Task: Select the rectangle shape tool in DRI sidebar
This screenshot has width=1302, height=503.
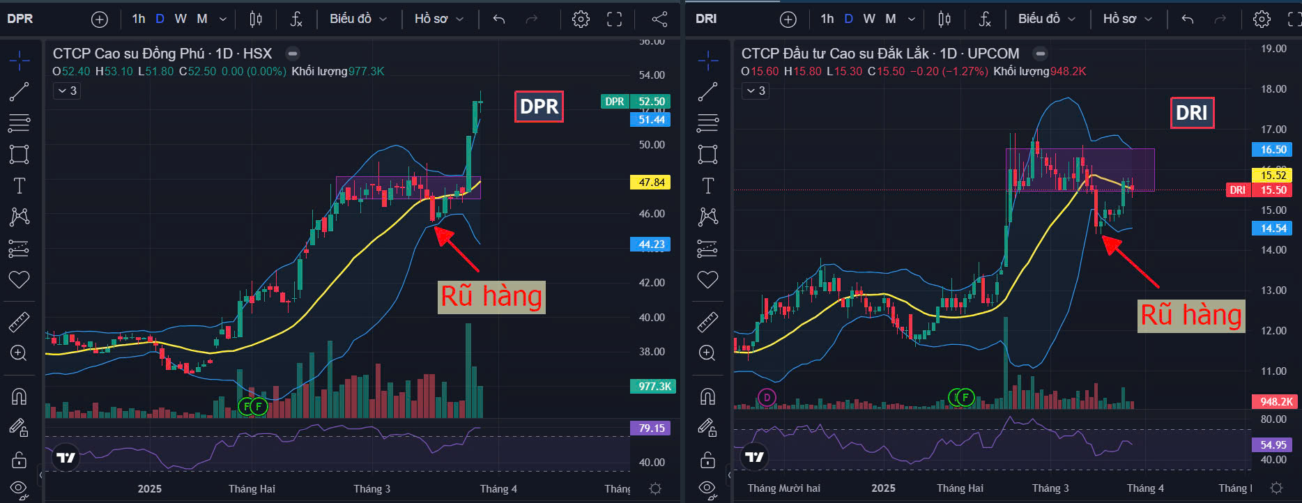Action: click(708, 154)
